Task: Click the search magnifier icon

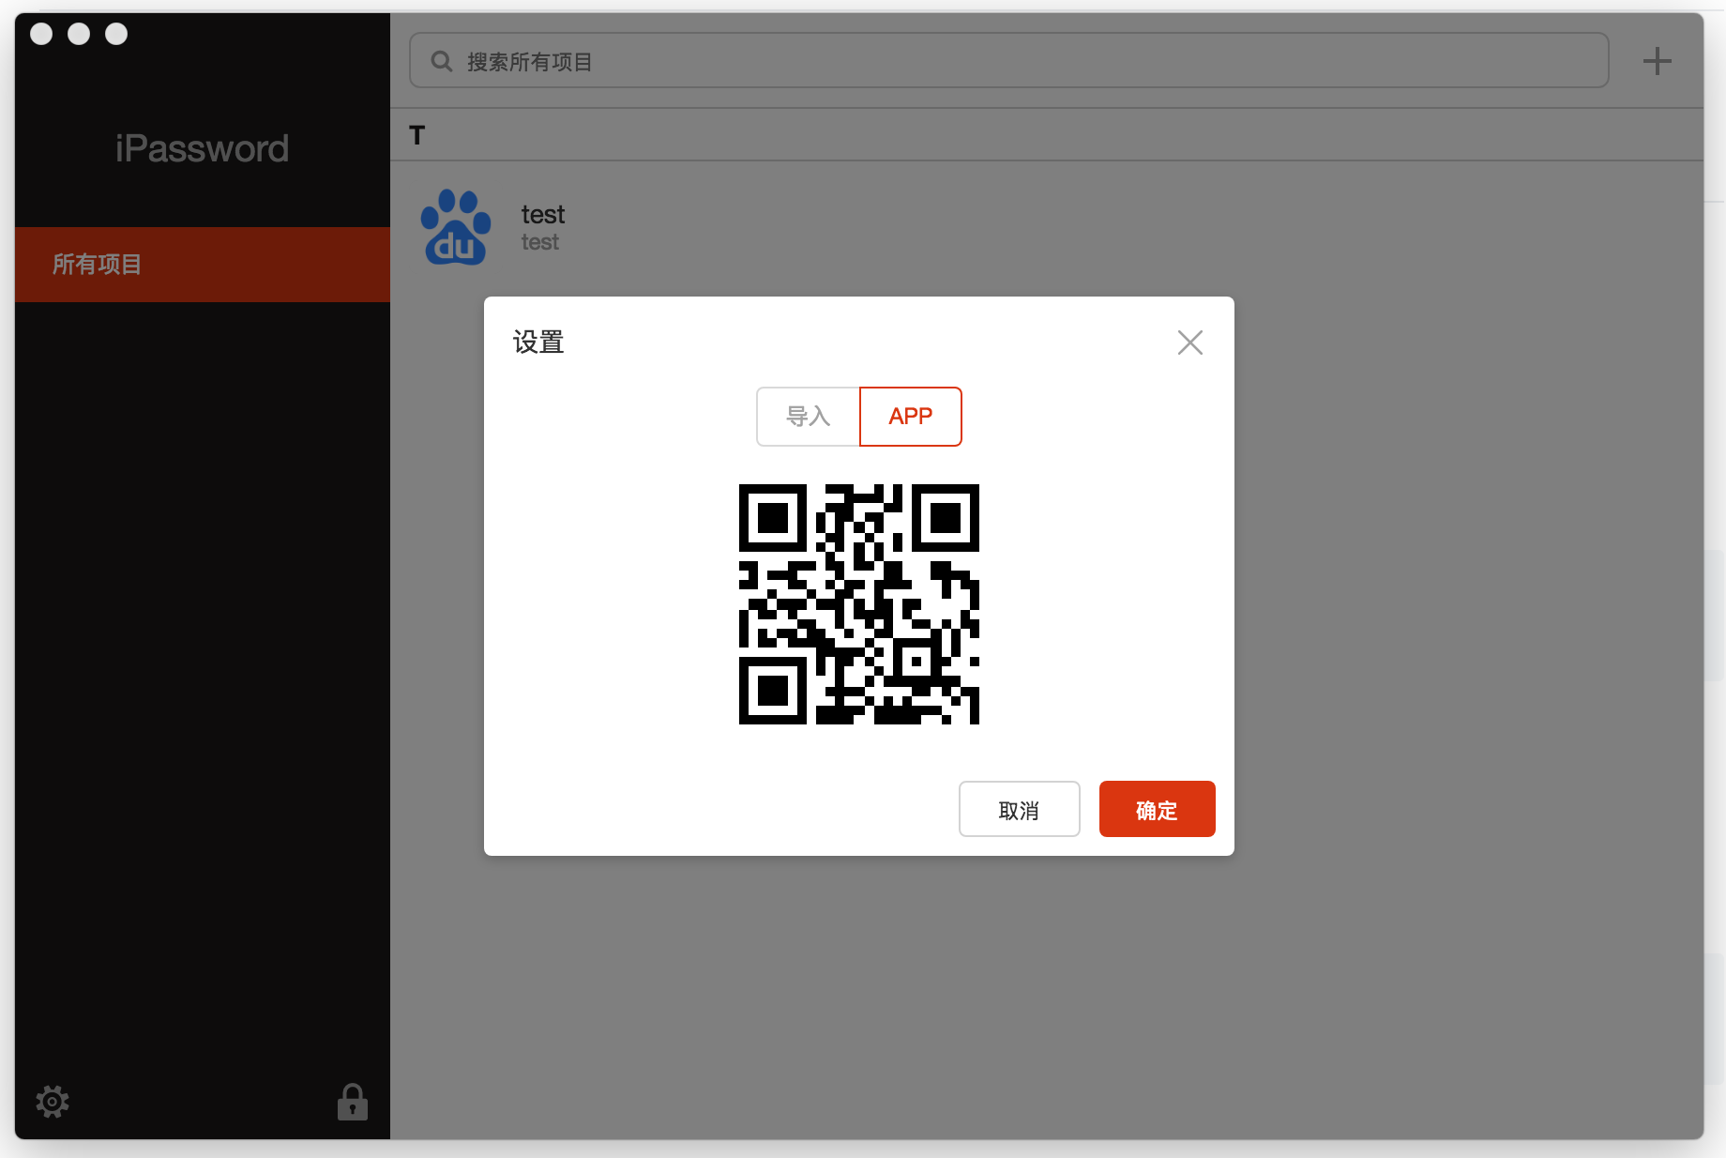Action: point(441,62)
